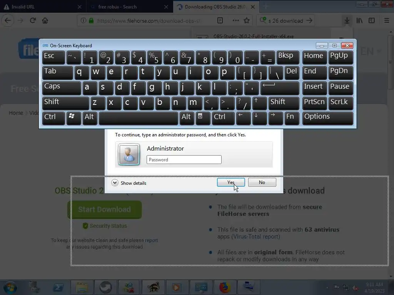Open Windows Explorer folder on taskbar
Viewport: 394px width, 295px height.
tap(82, 287)
